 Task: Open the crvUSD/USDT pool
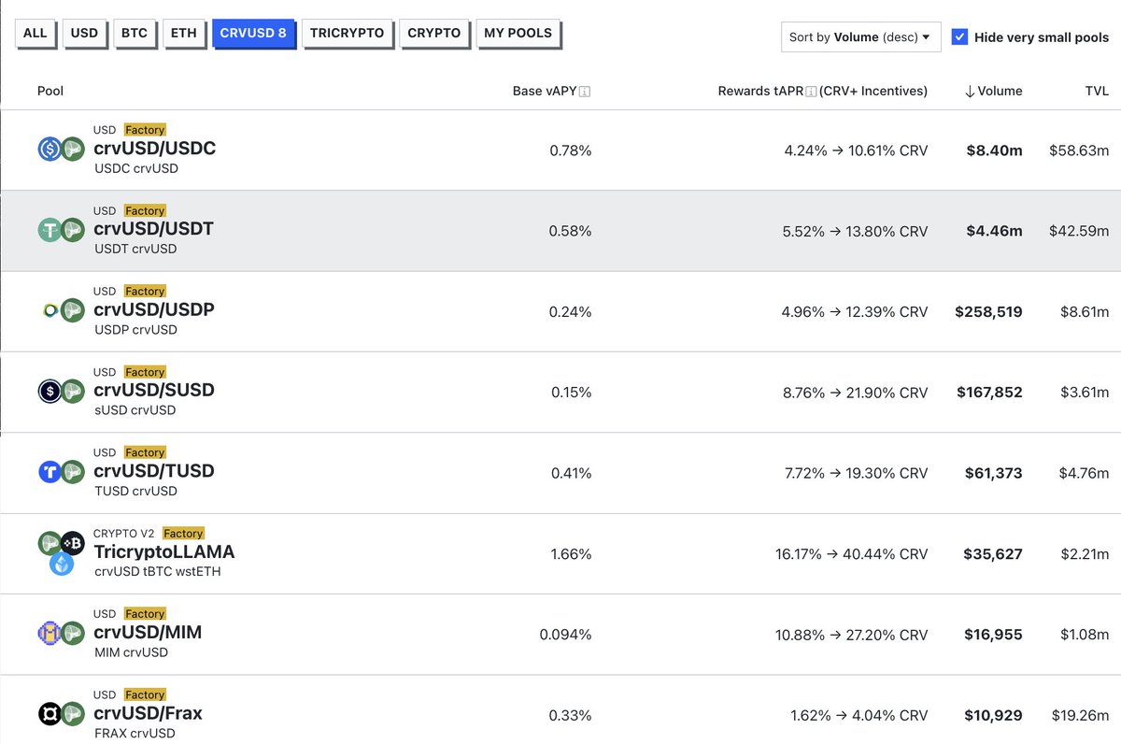coord(153,229)
